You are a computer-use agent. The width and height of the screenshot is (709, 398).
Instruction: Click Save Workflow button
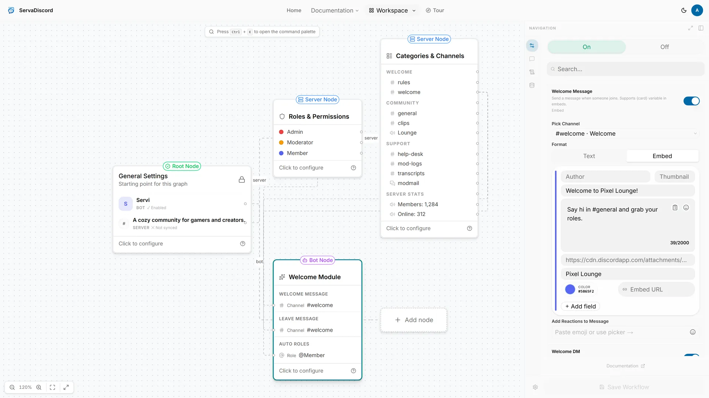(x=624, y=387)
